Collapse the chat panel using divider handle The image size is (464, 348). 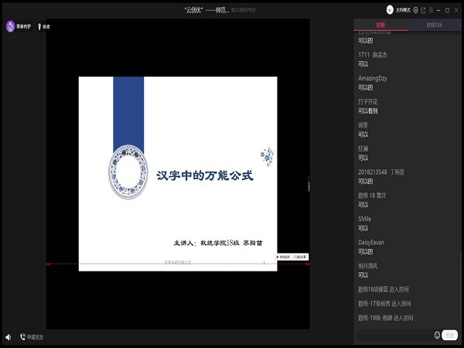pos(309,183)
